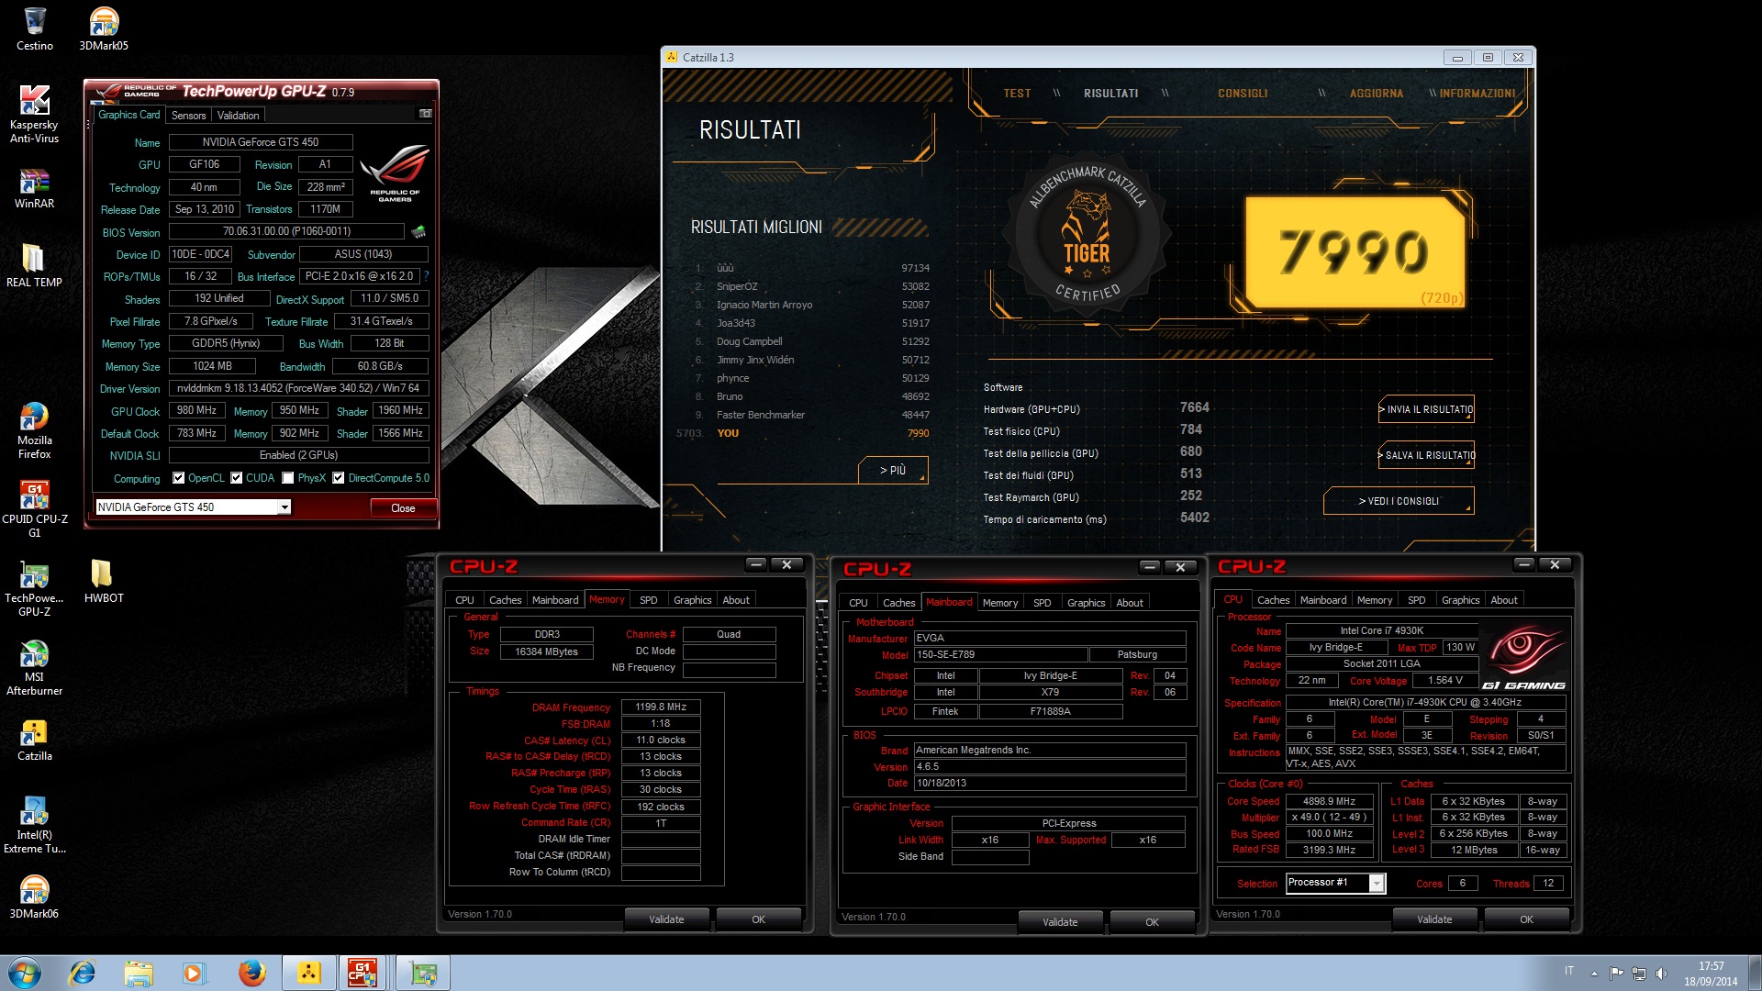Open the TEST tab in Catzilla
The width and height of the screenshot is (1762, 991).
point(1017,94)
